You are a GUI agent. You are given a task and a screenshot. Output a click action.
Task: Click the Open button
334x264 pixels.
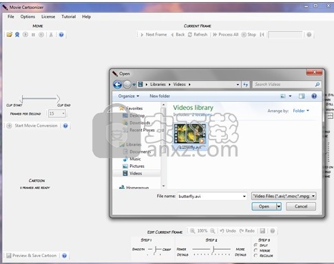click(264, 206)
